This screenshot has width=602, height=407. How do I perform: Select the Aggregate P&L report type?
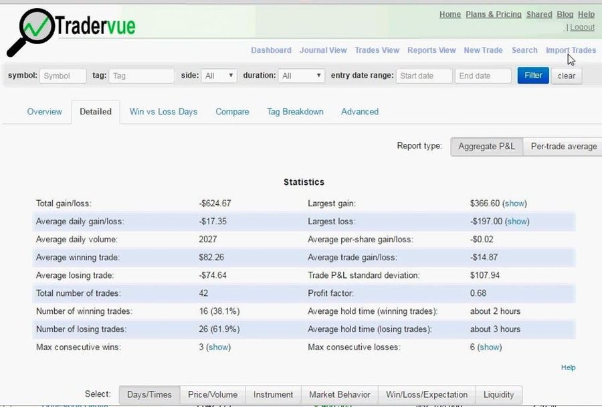[x=486, y=146]
